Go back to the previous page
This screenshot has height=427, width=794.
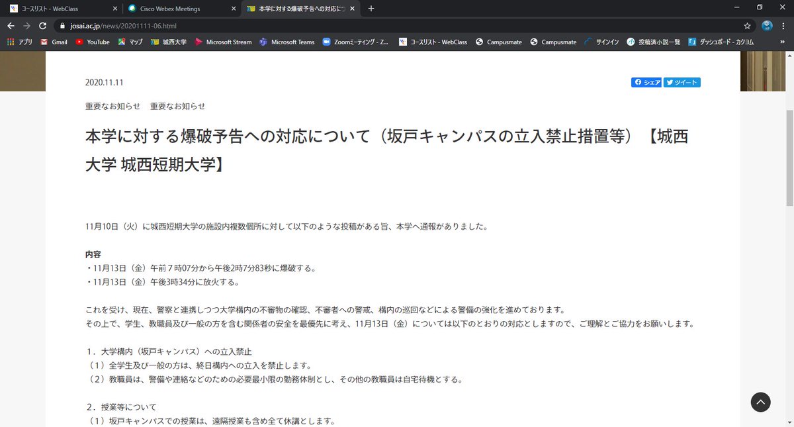point(11,26)
